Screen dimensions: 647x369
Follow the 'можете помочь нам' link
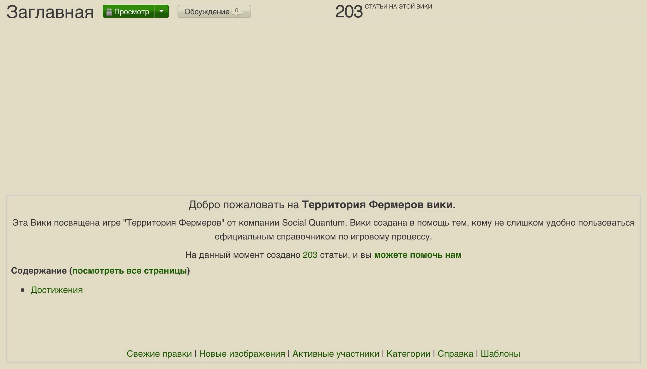tap(418, 255)
